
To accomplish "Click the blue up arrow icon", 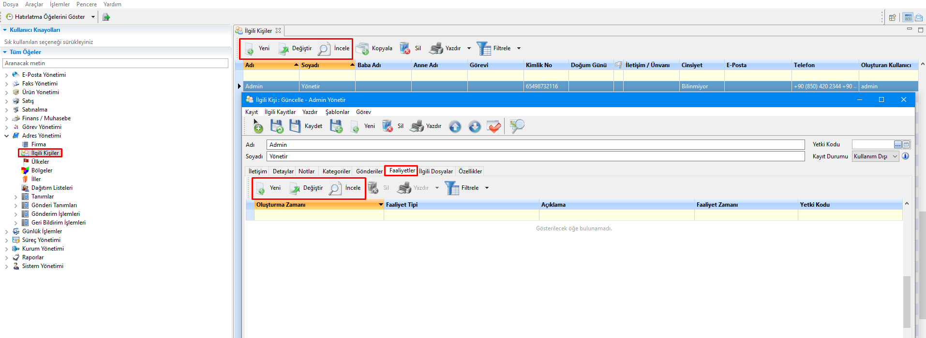I will (x=455, y=127).
